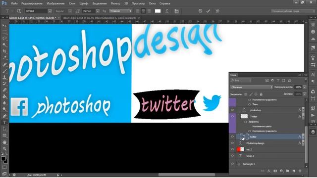
Task: Select the Crop tool
Action: click(x=4, y=51)
